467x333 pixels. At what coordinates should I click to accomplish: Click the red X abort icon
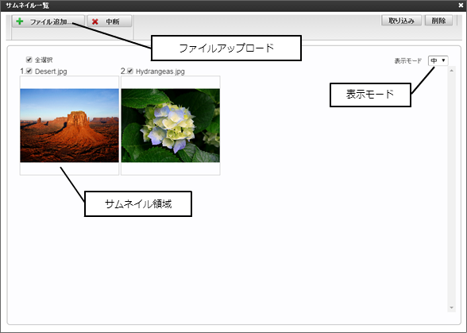95,21
